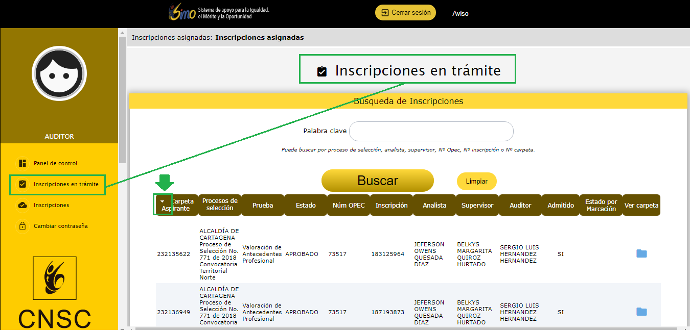This screenshot has width=690, height=331.
Task: Click the Inscripciones en trámite clipboard icon
Action: tap(22, 184)
